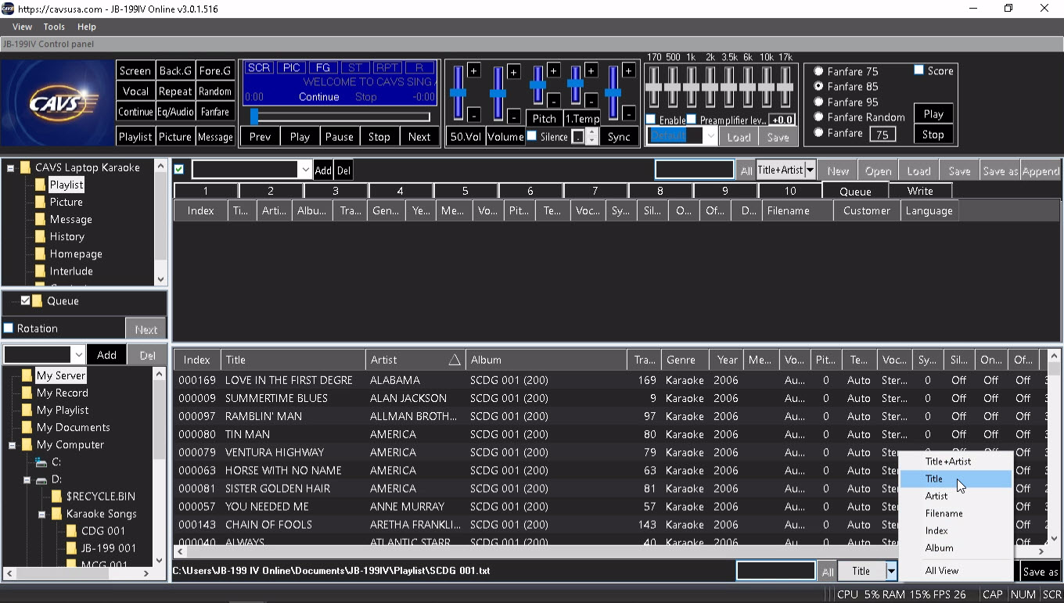Open the View menu

point(22,27)
